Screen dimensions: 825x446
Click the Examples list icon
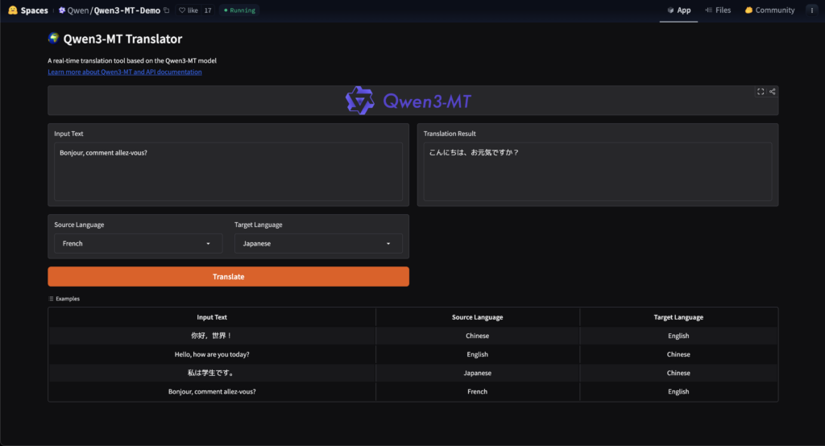click(51, 299)
